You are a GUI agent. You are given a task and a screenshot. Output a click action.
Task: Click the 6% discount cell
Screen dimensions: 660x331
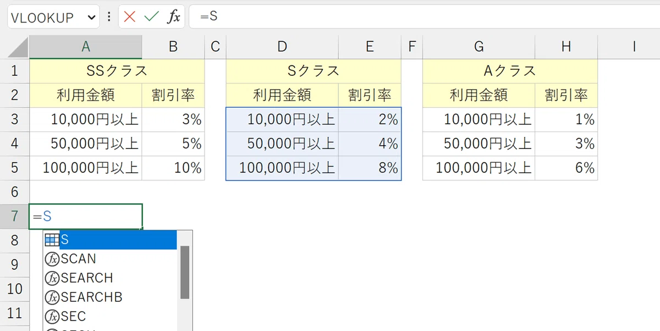click(x=566, y=168)
